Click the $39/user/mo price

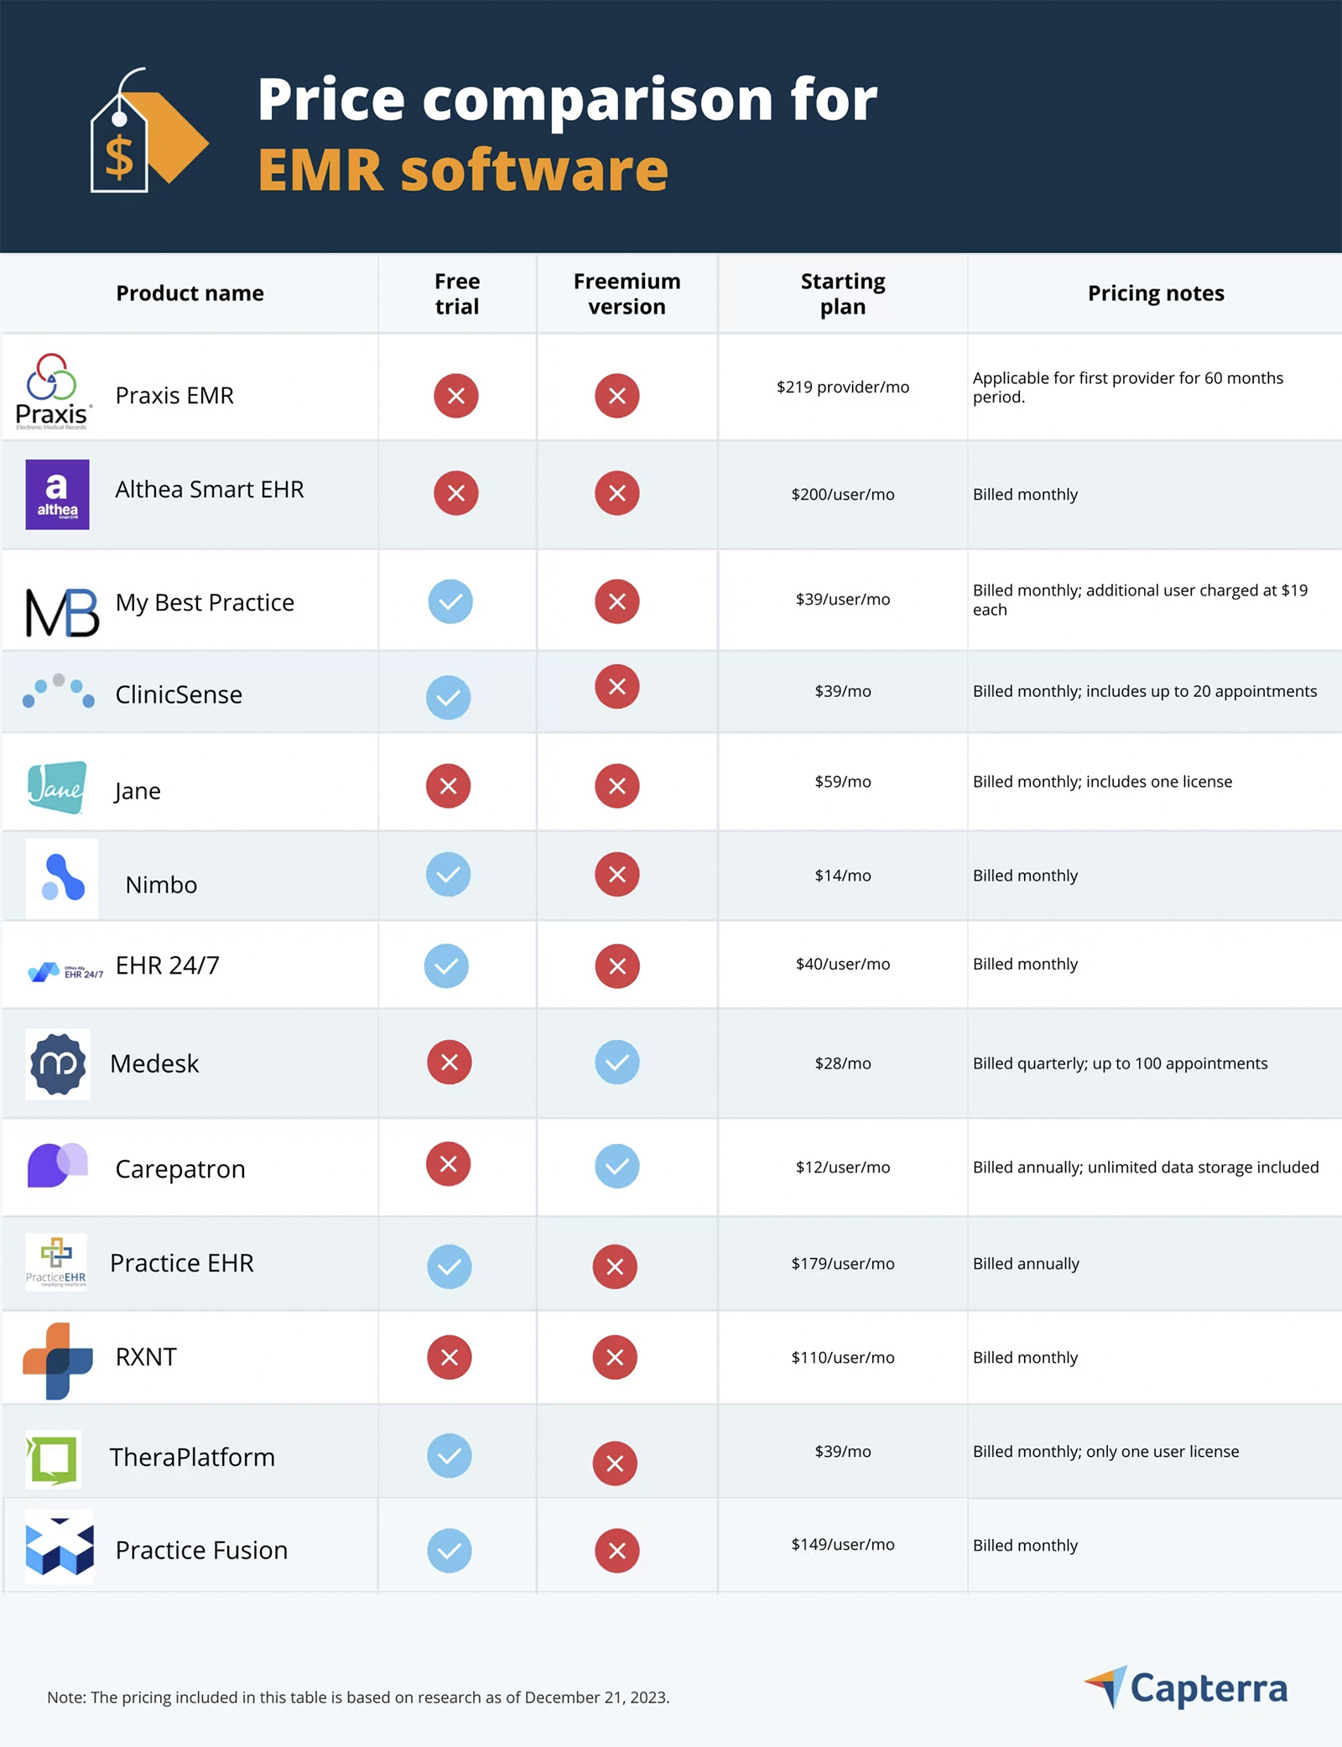tap(843, 600)
